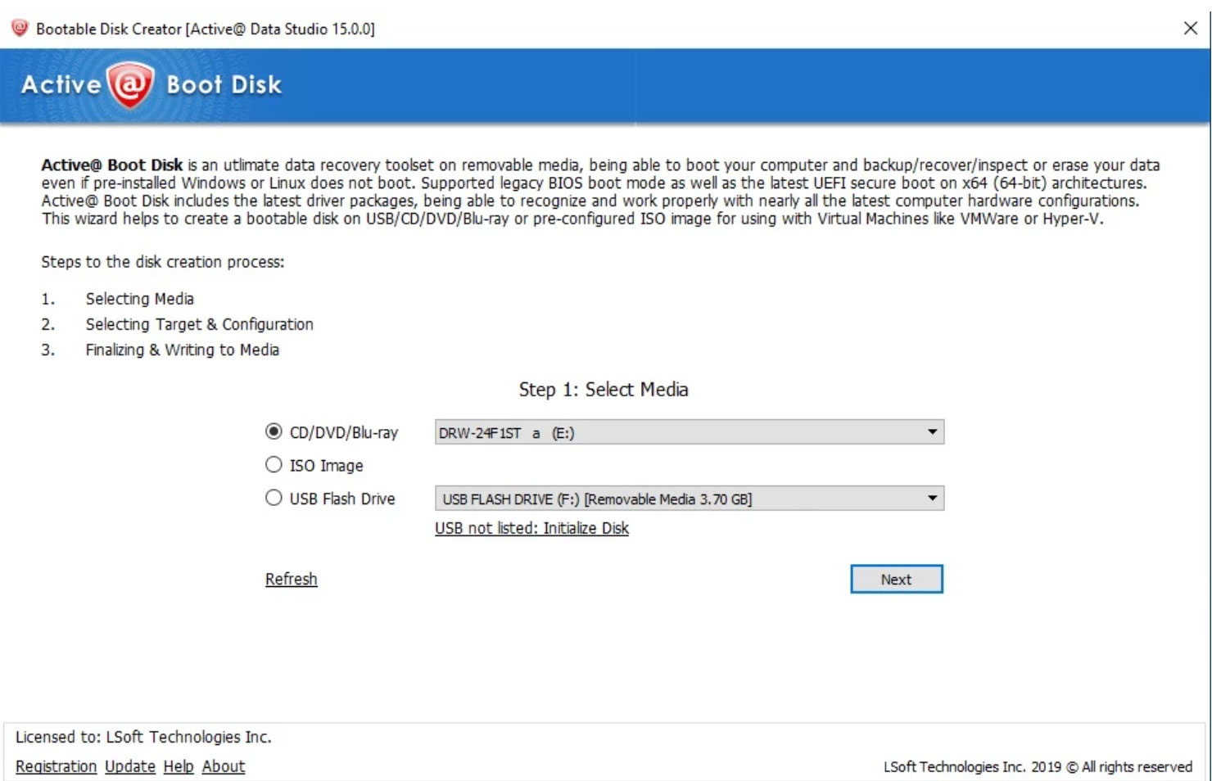Click the Refresh link
The image size is (1212, 781).
[291, 579]
